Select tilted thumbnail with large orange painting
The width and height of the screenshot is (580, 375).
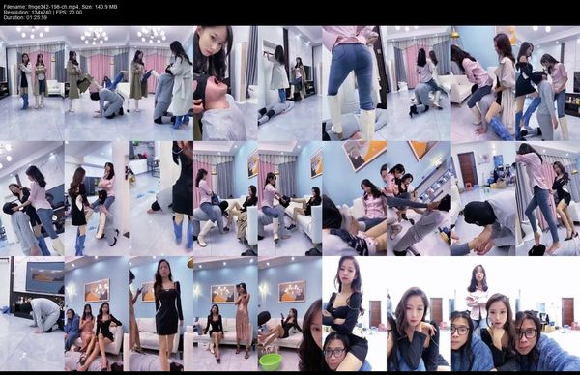[x=355, y=198]
